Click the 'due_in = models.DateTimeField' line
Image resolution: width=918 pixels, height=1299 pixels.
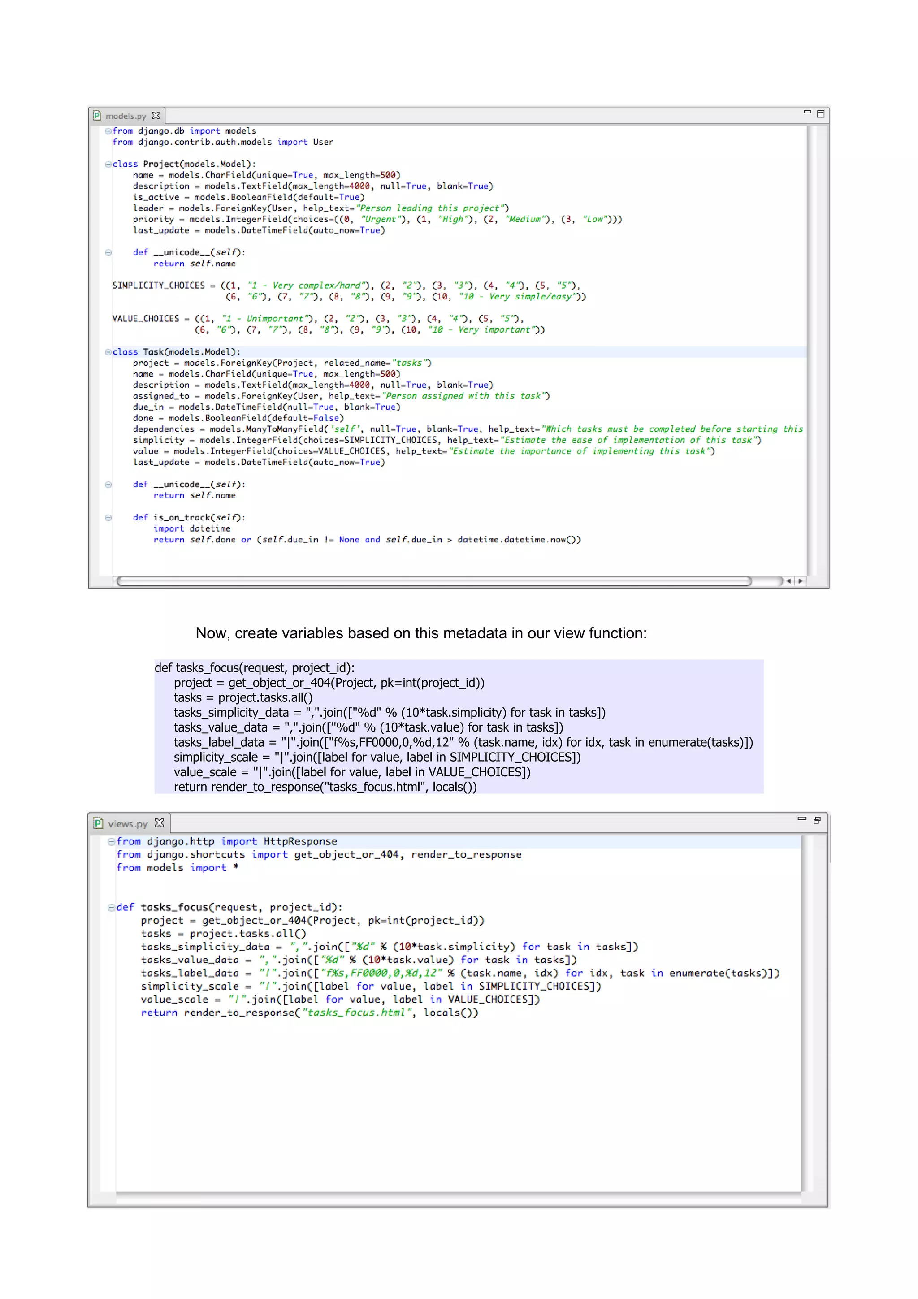pyautogui.click(x=266, y=407)
